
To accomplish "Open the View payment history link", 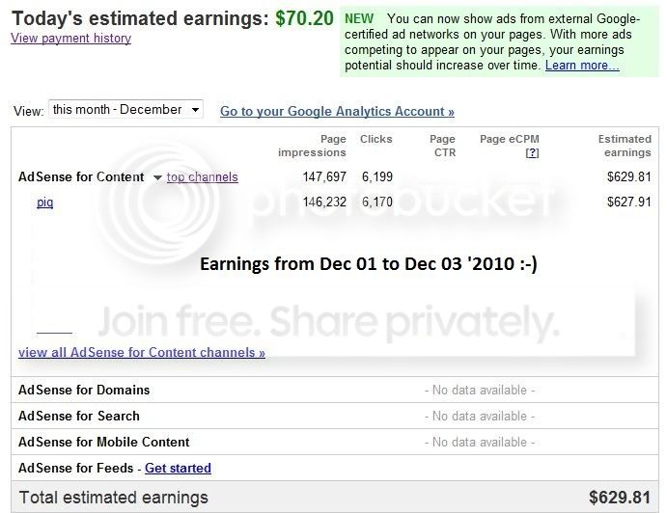I will [x=70, y=39].
